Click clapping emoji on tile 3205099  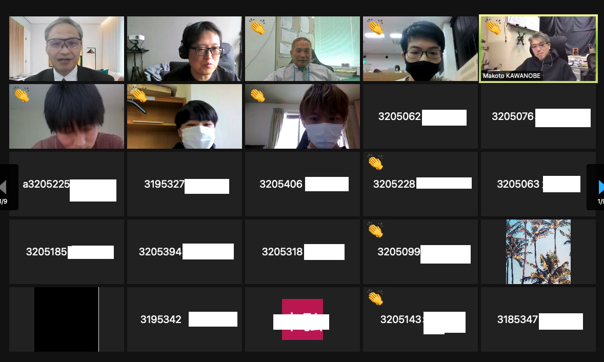(375, 230)
